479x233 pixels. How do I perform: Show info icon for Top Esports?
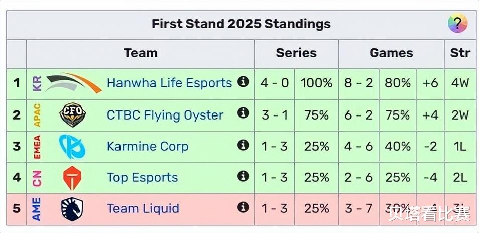point(243,176)
